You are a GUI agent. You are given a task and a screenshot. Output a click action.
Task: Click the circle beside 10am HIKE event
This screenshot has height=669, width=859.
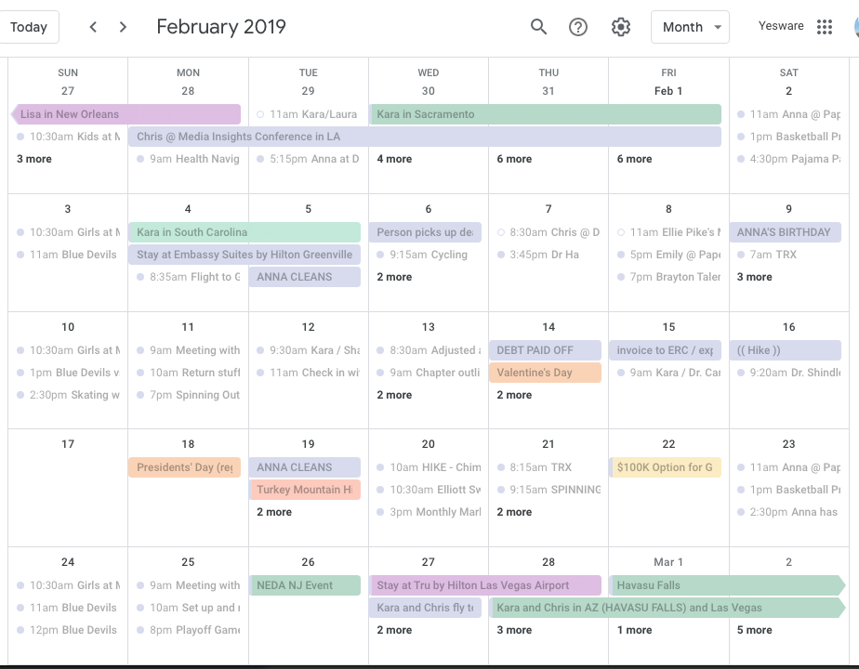[x=380, y=467]
